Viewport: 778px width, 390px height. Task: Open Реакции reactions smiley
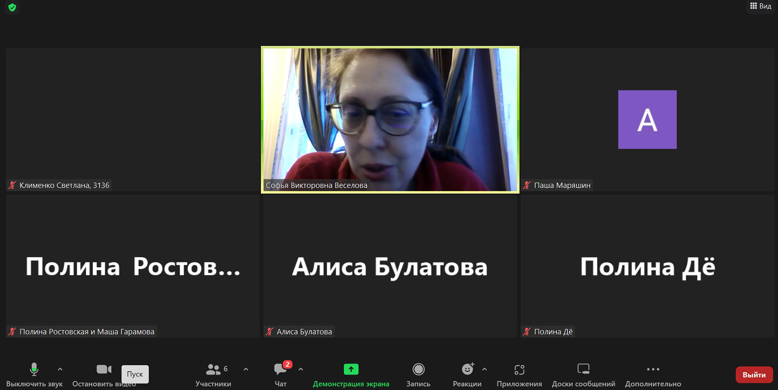467,375
